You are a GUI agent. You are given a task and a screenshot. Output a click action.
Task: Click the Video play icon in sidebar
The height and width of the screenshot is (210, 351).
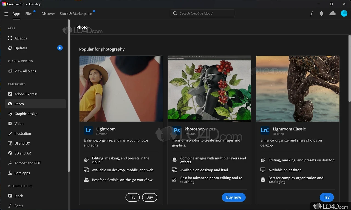(x=10, y=124)
